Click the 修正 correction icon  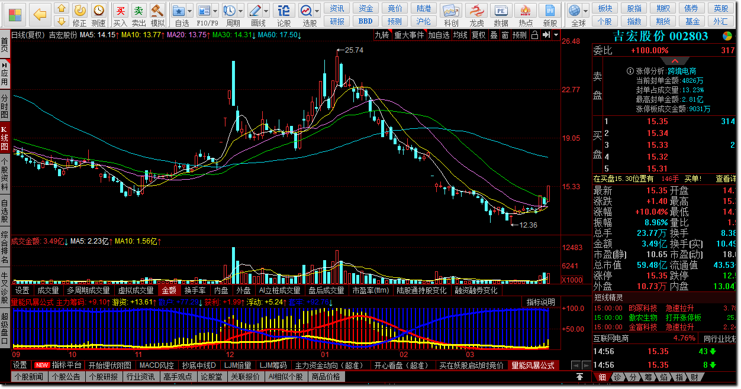[79, 10]
